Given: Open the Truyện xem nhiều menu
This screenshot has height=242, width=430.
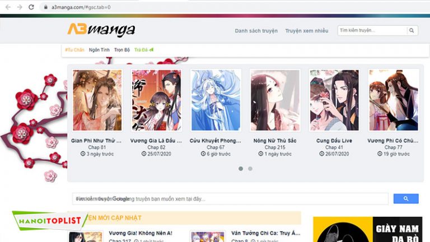Looking at the screenshot, I should 306,31.
